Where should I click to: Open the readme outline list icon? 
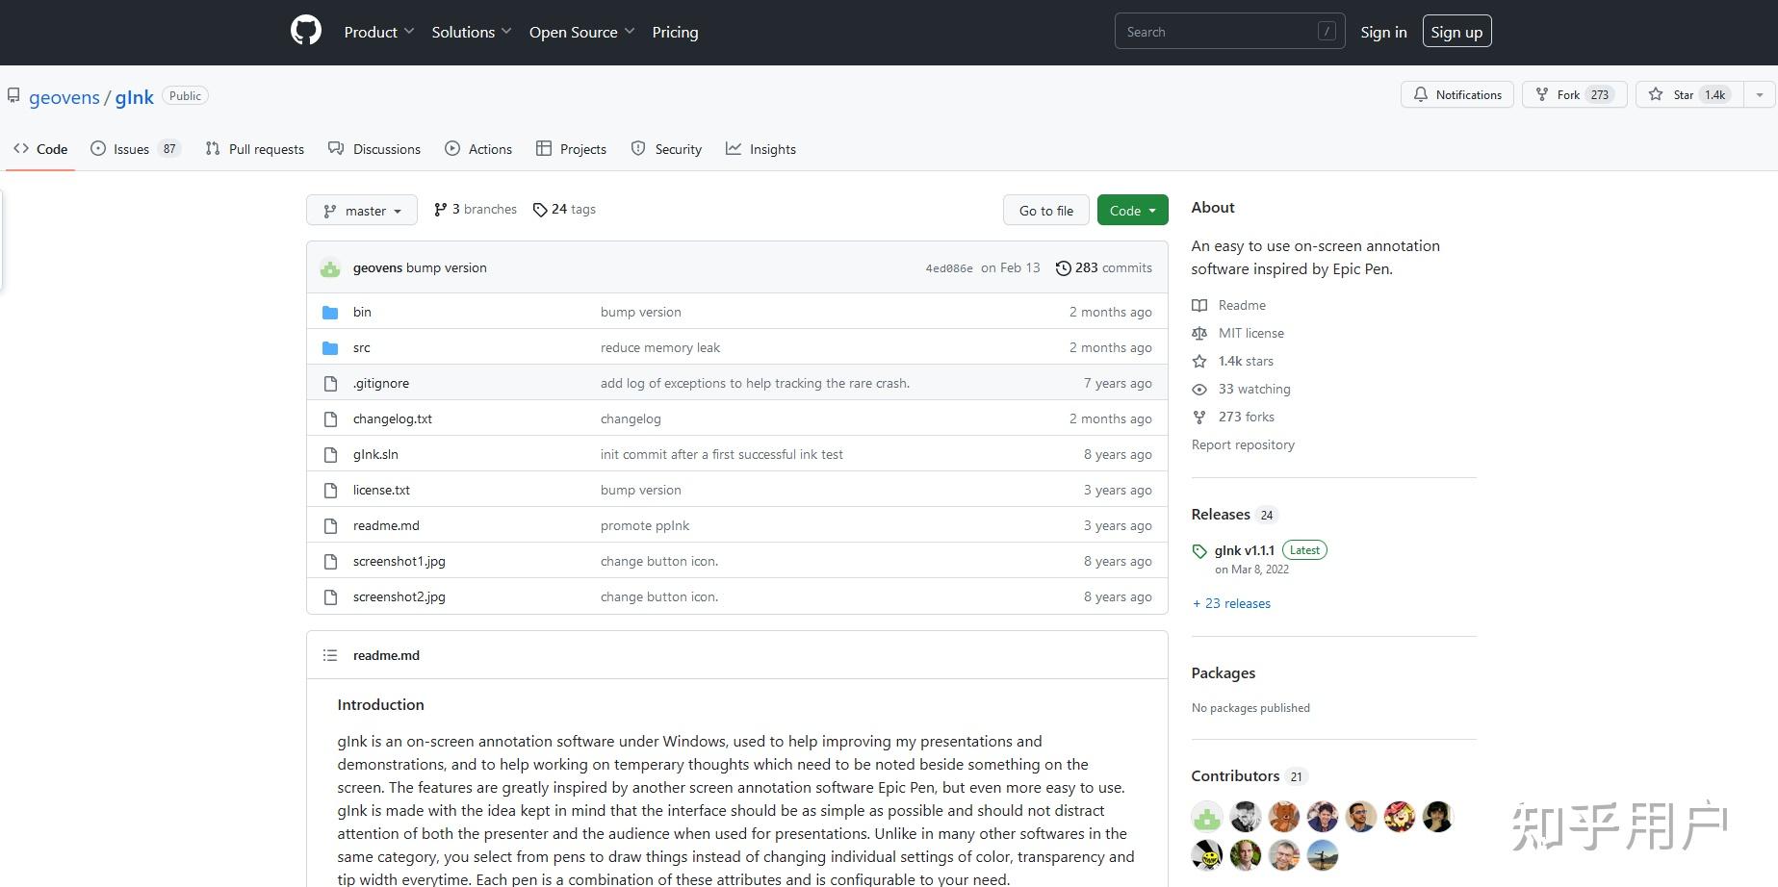click(x=330, y=655)
